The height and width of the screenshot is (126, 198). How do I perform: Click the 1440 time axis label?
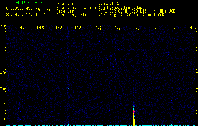tap(192, 27)
